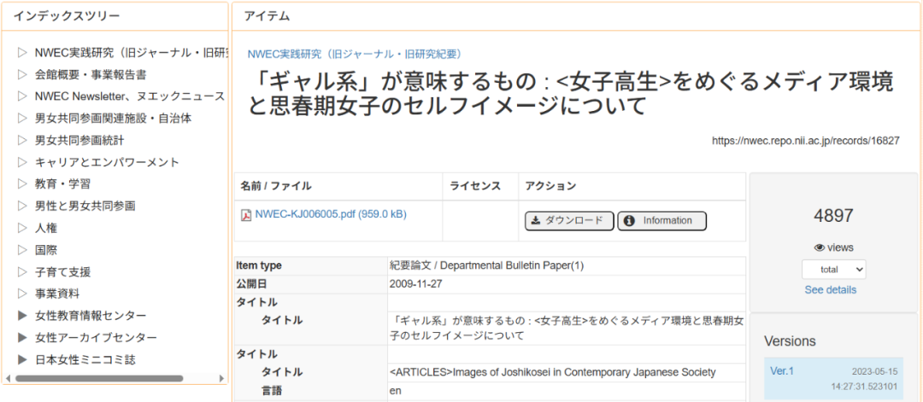Viewport: 923px width, 402px height.
Task: Open the NWEC-KJ006005.pdf file link
Action: coord(331,214)
